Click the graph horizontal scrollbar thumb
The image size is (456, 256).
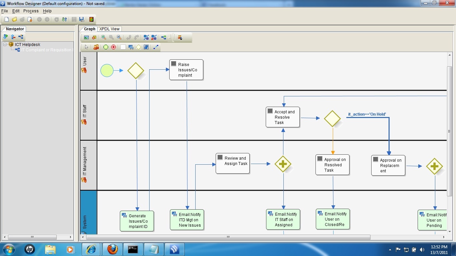(228, 237)
